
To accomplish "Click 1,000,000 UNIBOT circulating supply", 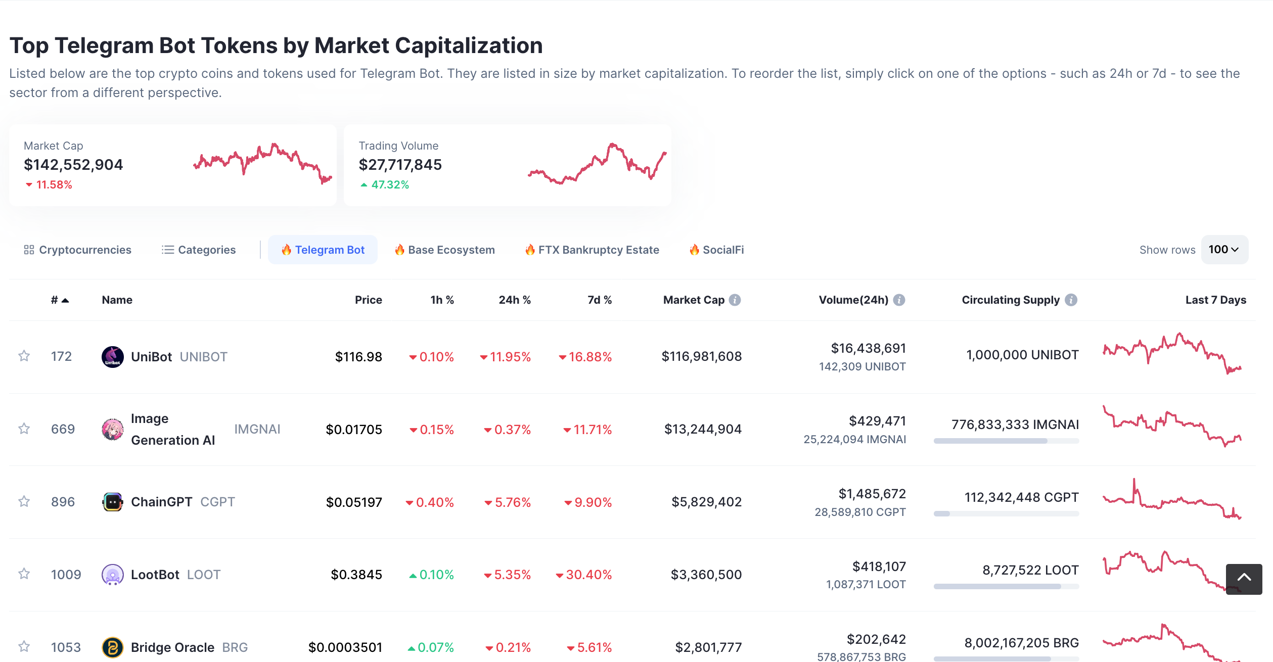I will tap(1022, 355).
